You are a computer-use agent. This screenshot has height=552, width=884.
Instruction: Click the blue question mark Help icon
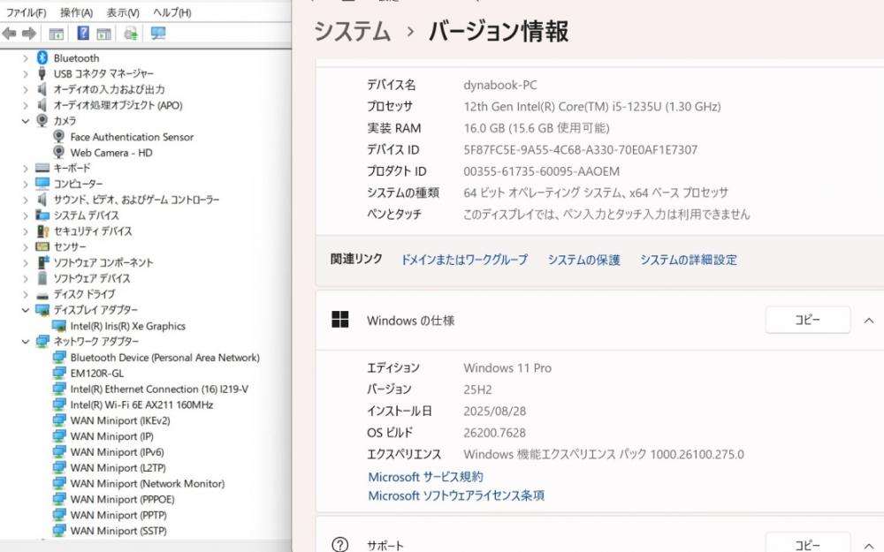pos(83,34)
